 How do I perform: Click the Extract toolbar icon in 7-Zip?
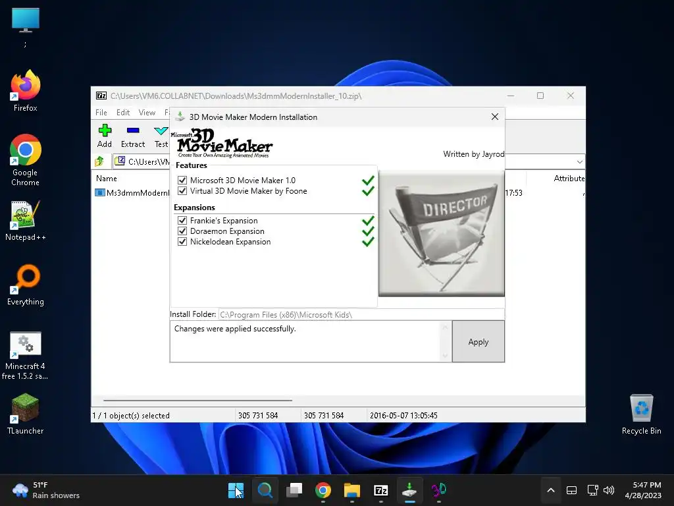pos(133,136)
